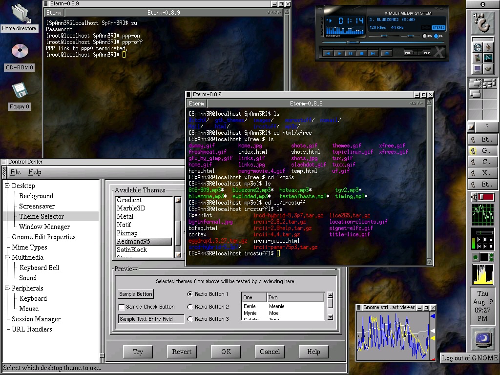Click the XMMS balance slider
500x375 pixels.
coord(410,36)
